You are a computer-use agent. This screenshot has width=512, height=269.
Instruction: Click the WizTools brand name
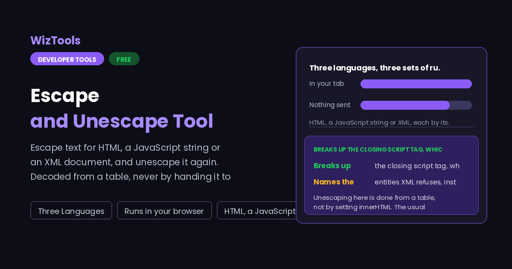55,41
